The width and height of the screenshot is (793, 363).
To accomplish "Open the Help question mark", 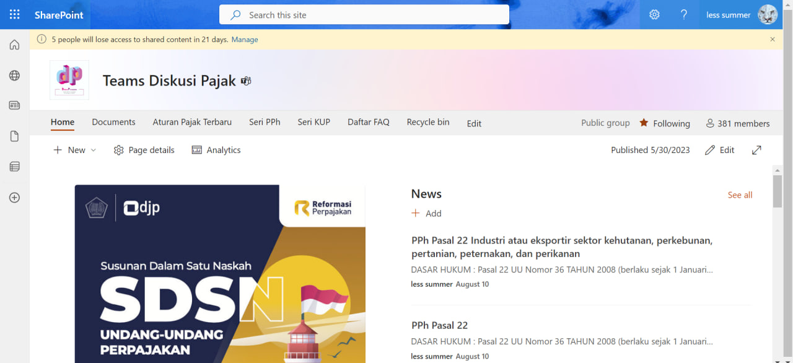I will click(x=684, y=14).
